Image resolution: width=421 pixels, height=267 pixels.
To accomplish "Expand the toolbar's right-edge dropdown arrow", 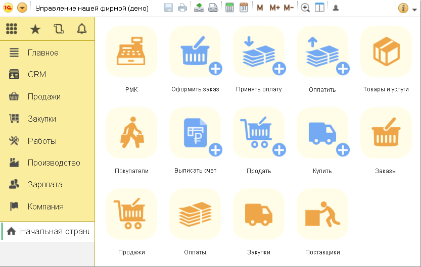I will (x=414, y=8).
